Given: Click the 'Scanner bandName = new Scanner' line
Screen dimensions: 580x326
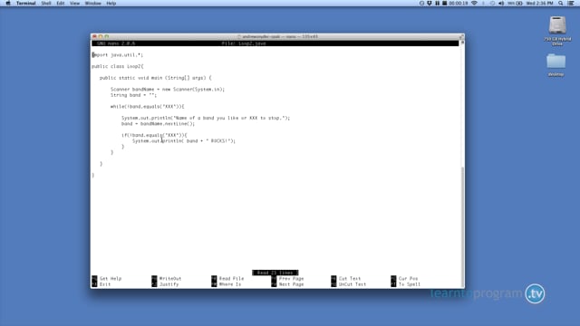Looking at the screenshot, I should point(167,90).
